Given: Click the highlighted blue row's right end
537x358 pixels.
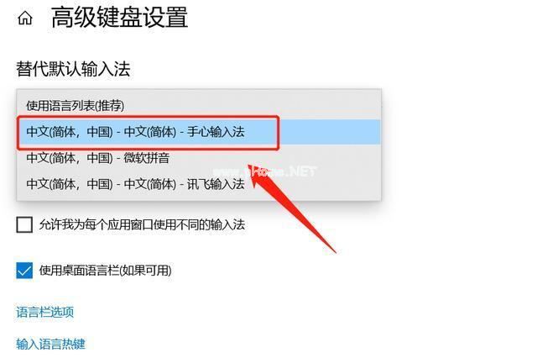Looking at the screenshot, I should click(373, 132).
